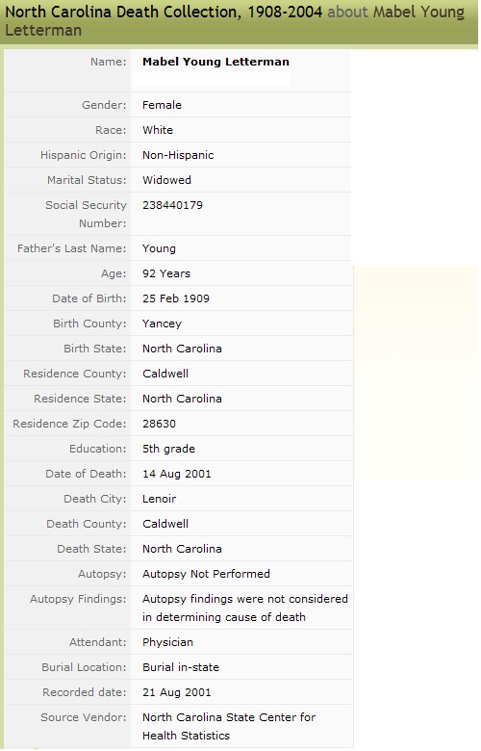Click the North Carolina Death Collection title
The image size is (481, 751).
point(164,12)
